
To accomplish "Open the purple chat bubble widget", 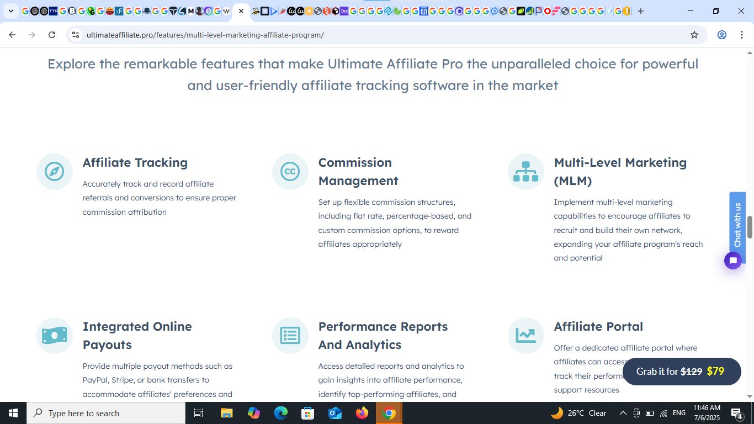I will (x=733, y=261).
